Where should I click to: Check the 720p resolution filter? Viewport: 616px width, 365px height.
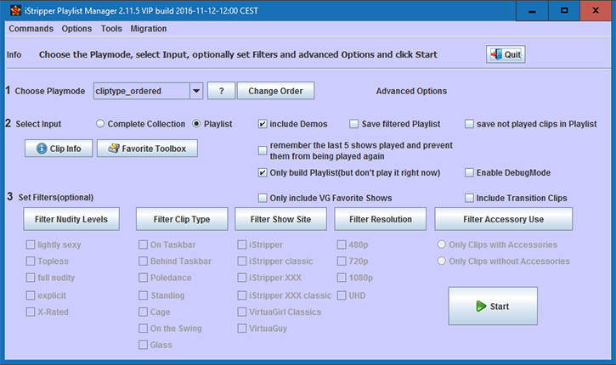click(342, 261)
